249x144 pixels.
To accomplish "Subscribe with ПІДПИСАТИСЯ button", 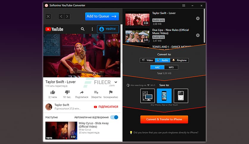I will (x=106, y=107).
